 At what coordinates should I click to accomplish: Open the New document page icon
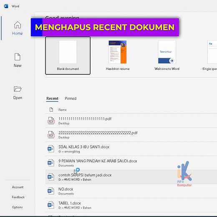18,57
